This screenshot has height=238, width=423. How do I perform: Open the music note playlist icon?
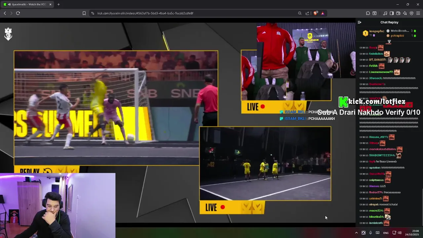[385, 13]
